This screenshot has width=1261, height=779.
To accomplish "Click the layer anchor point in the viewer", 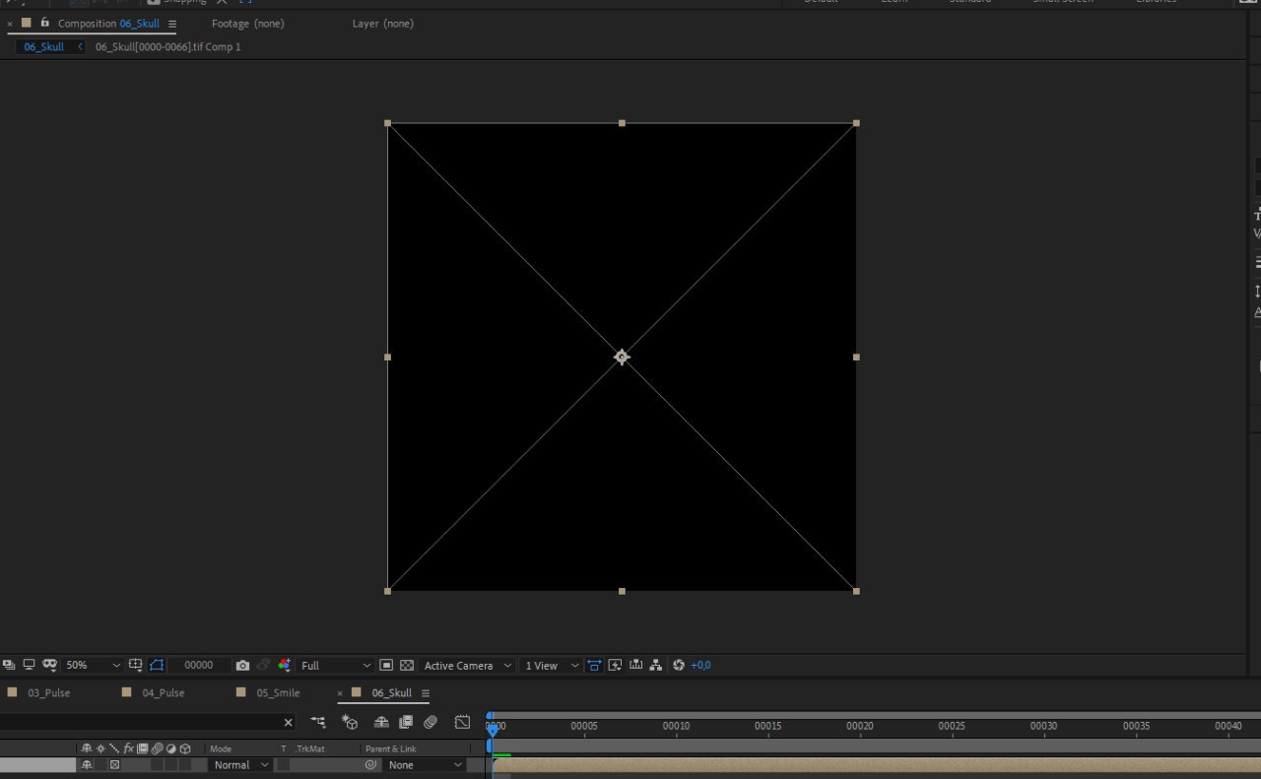I will (x=622, y=357).
